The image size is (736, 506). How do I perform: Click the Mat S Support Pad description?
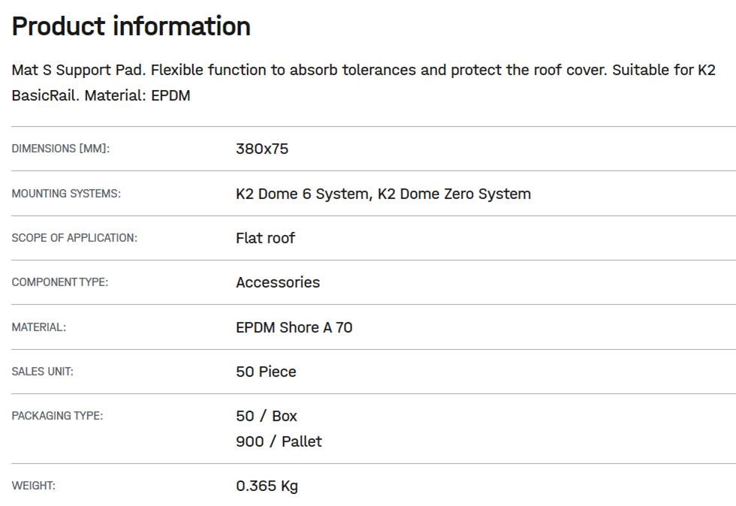(363, 83)
